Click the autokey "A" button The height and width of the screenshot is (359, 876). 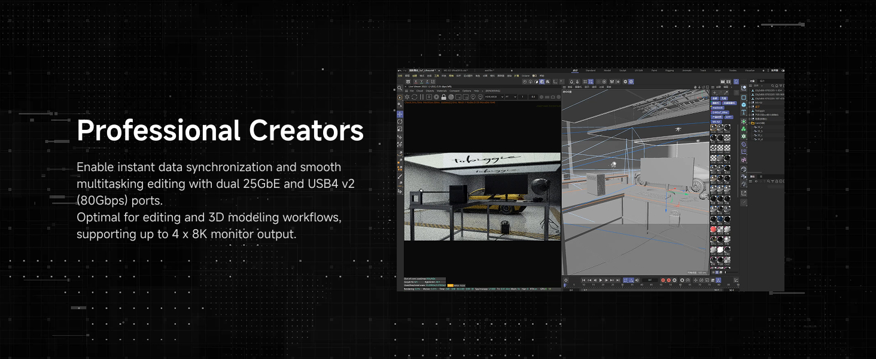pyautogui.click(x=669, y=280)
